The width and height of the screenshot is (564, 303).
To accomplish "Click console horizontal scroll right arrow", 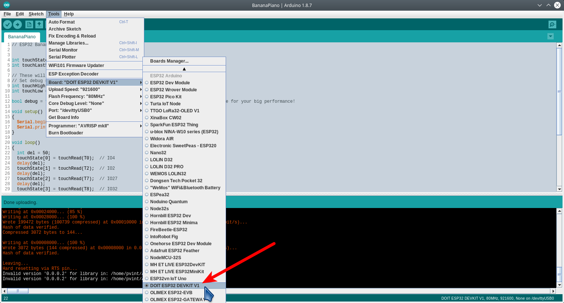I will pyautogui.click(x=553, y=291).
